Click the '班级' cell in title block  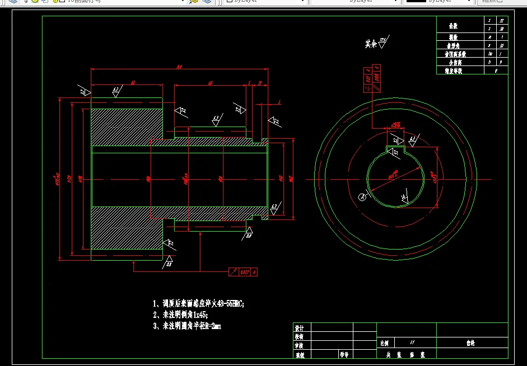point(302,354)
